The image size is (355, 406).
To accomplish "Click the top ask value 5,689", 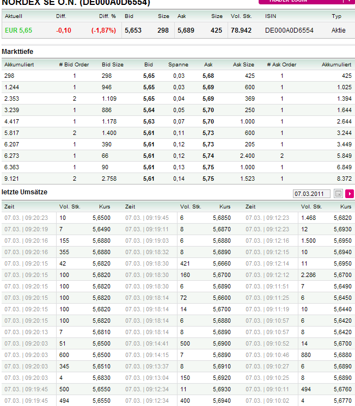I will point(186,30).
